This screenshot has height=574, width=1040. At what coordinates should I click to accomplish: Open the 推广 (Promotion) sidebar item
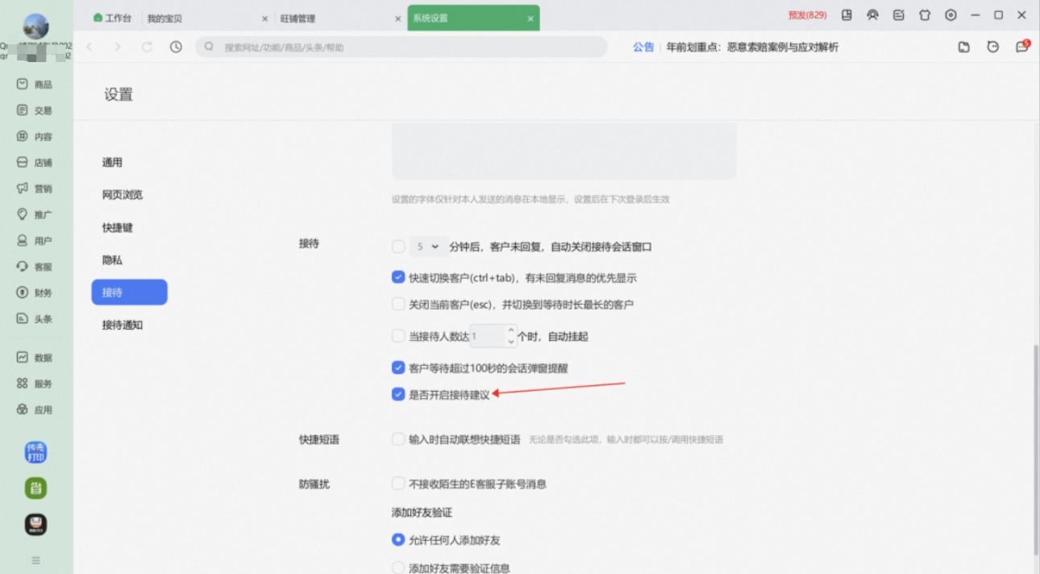point(35,214)
